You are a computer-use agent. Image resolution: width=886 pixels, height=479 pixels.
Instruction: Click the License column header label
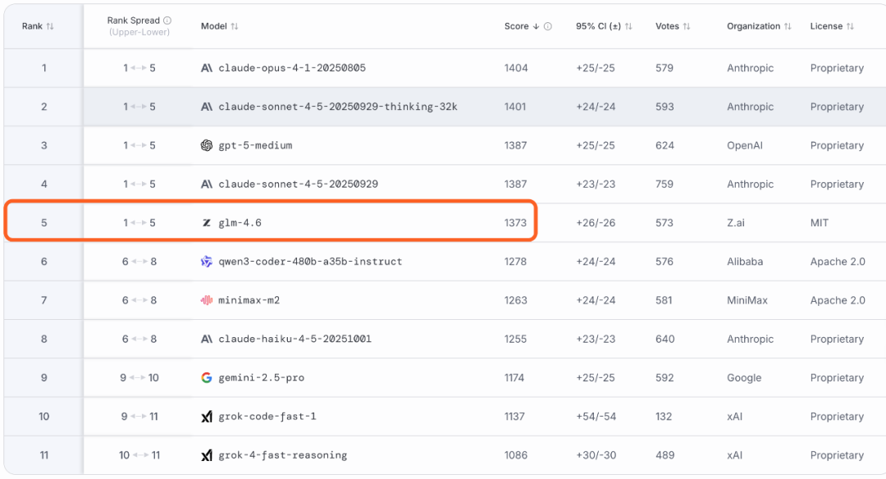tap(826, 26)
